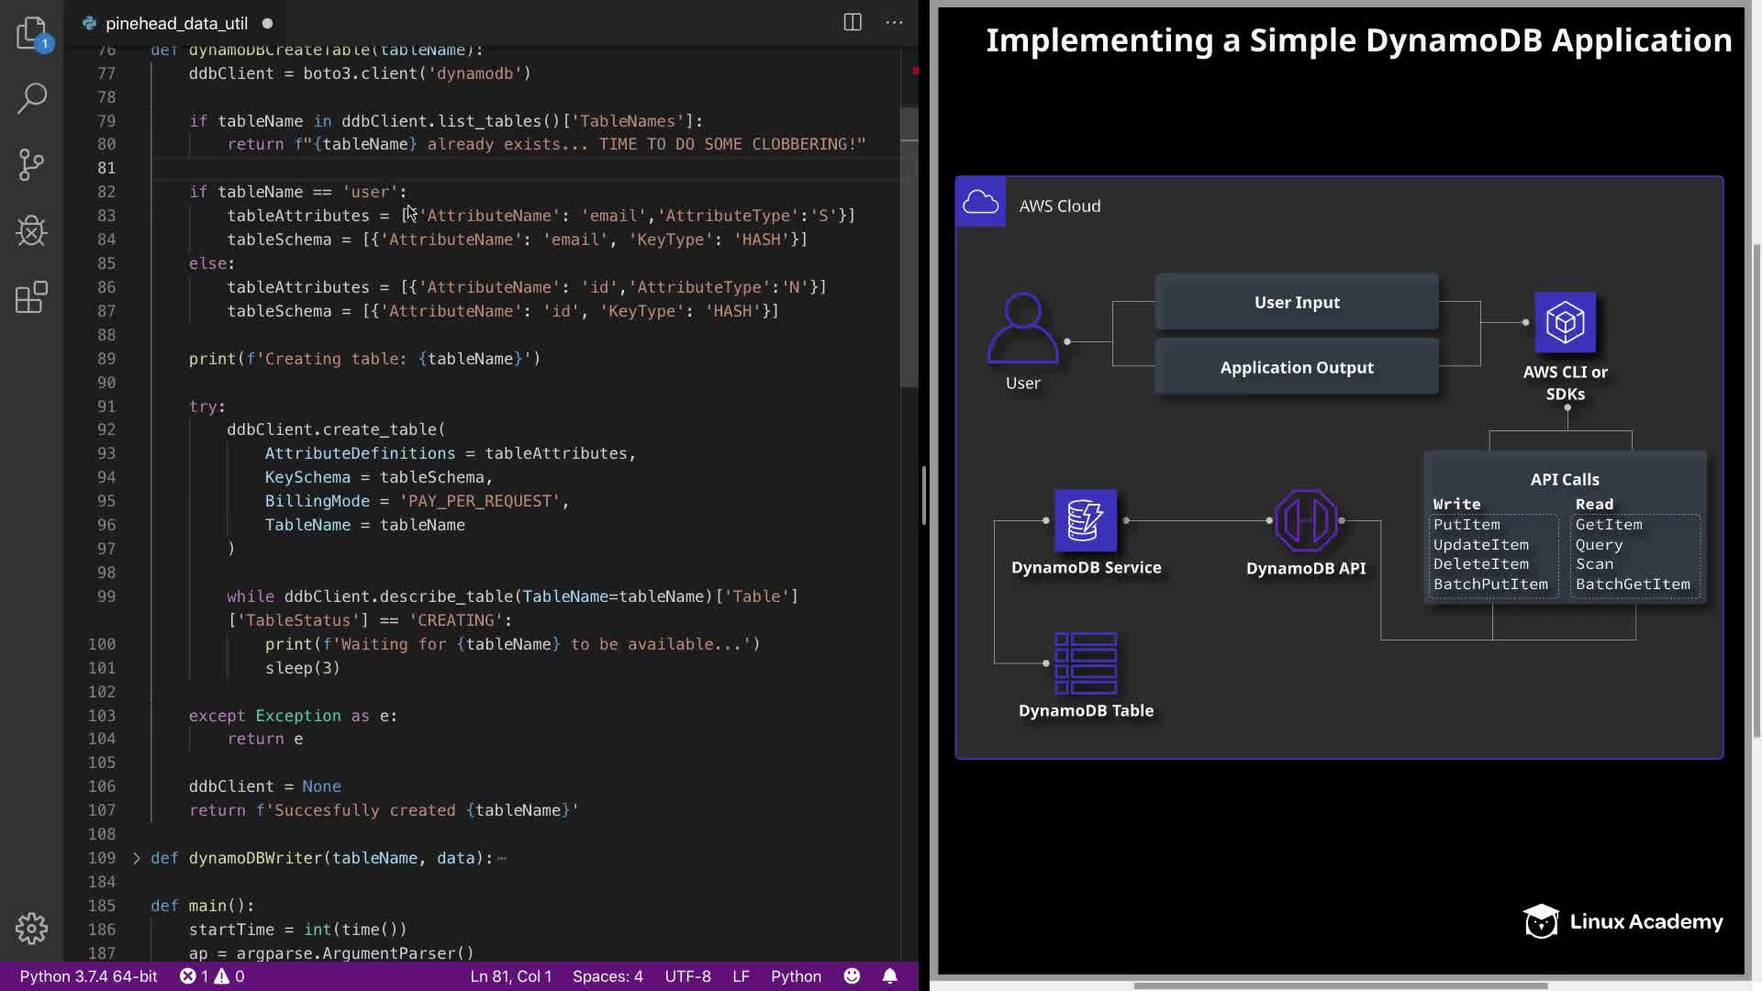The height and width of the screenshot is (991, 1762).
Task: Open the Explorer files icon
Action: click(32, 34)
